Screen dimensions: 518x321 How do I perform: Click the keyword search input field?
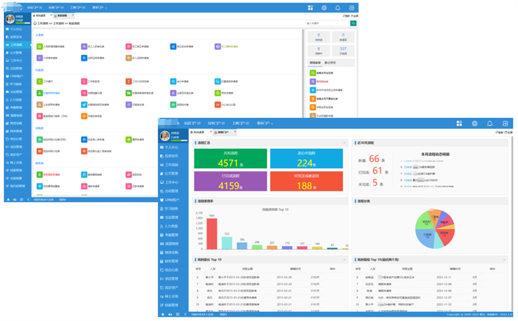(x=328, y=23)
